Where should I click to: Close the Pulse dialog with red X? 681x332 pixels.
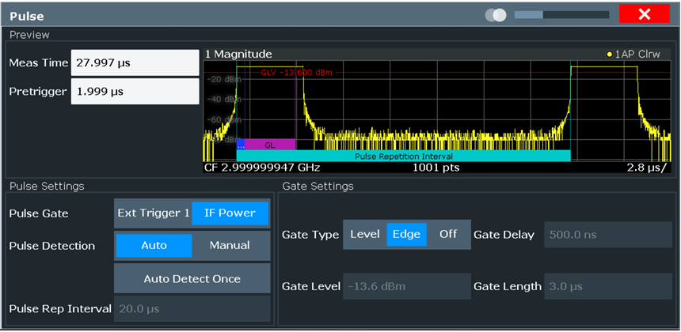point(645,14)
